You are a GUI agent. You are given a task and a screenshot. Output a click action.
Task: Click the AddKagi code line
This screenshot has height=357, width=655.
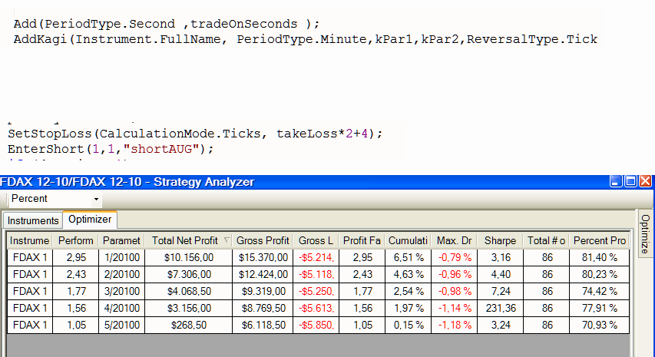point(306,39)
